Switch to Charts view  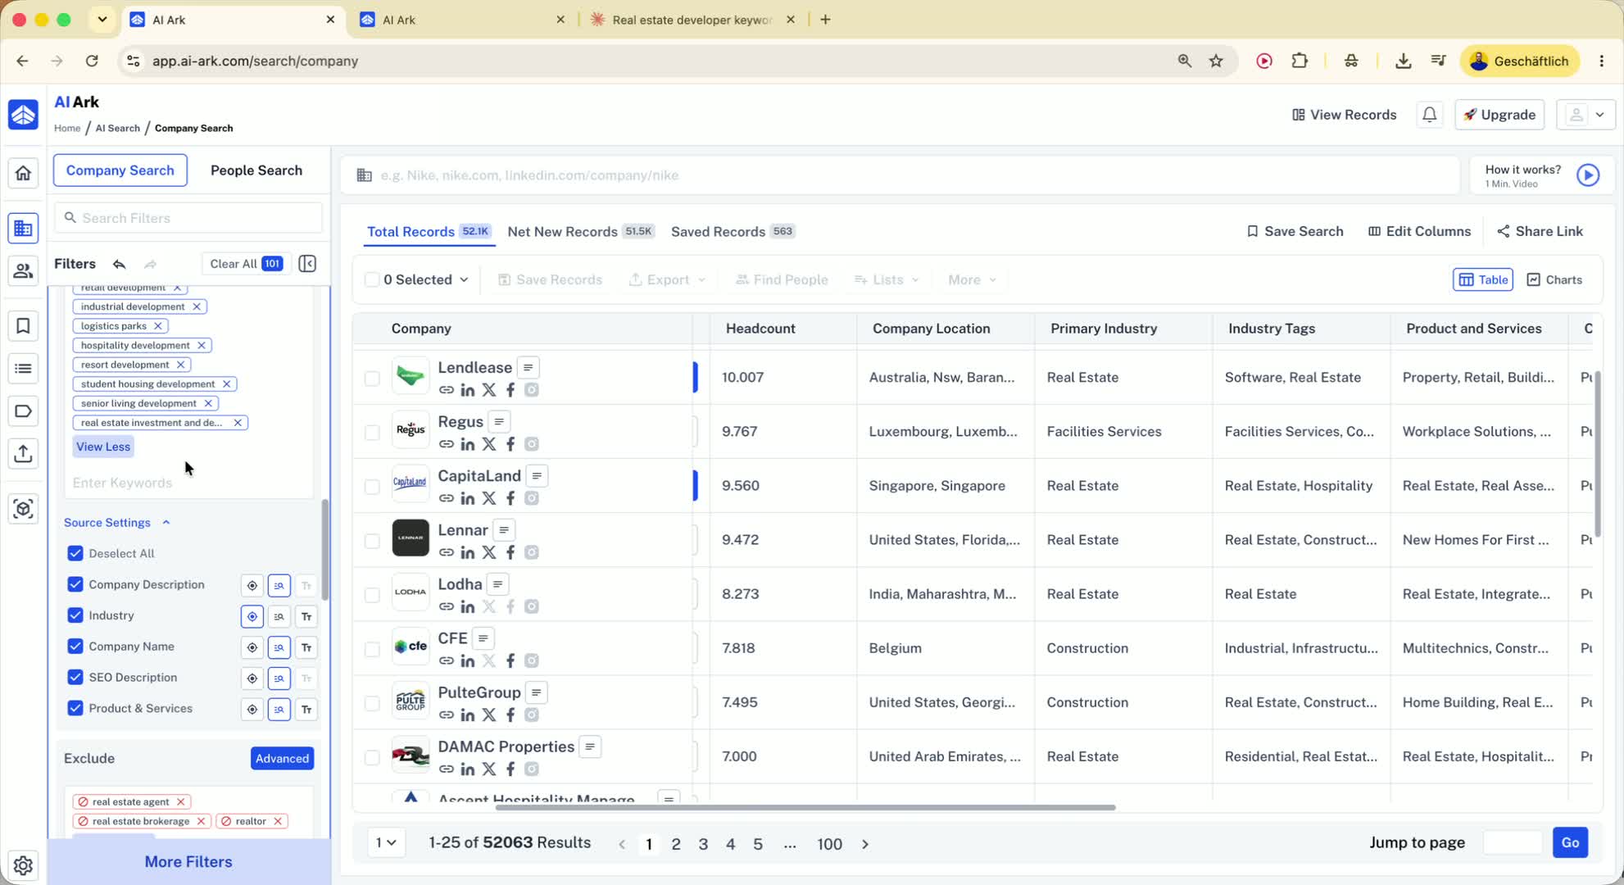point(1554,279)
